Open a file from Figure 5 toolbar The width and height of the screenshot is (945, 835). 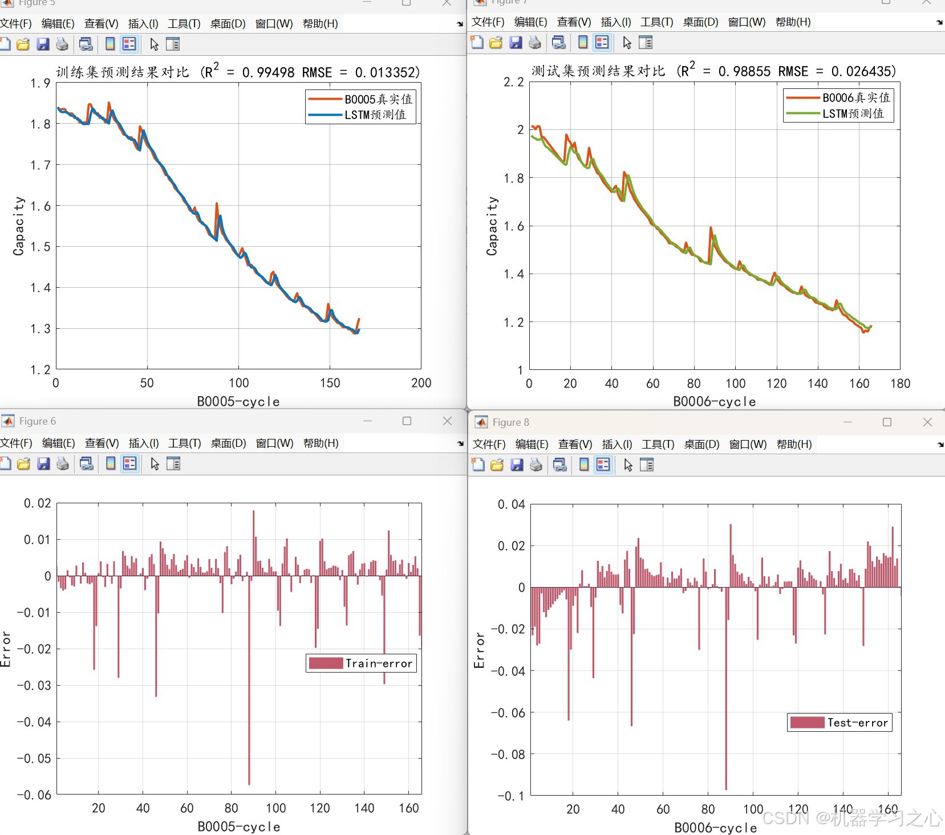[23, 44]
